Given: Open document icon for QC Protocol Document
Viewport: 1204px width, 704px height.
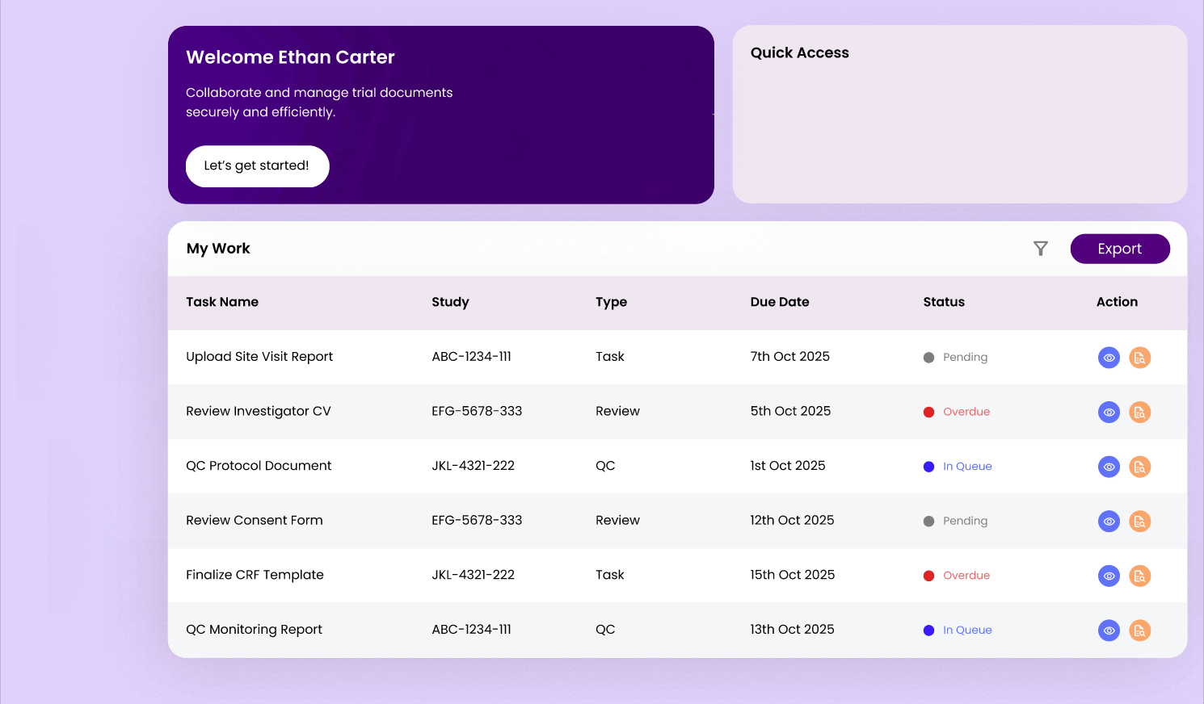Looking at the screenshot, I should point(1139,467).
